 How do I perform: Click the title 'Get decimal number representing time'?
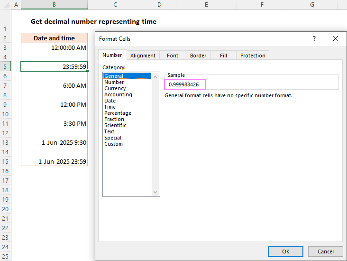(93, 21)
